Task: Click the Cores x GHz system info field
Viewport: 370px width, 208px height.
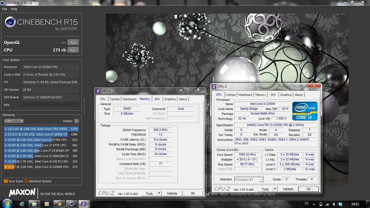Action: point(50,74)
